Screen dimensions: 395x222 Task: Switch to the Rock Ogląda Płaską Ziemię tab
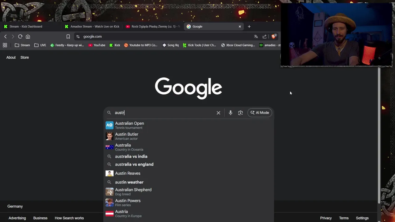pyautogui.click(x=153, y=27)
